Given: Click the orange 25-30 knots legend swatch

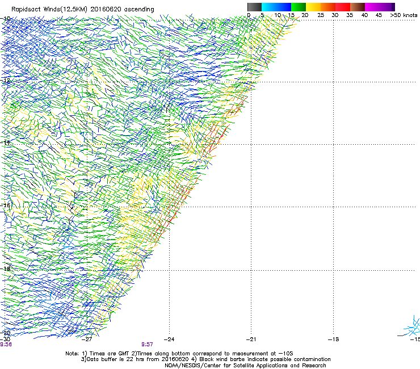Looking at the screenshot, I should tap(328, 7).
